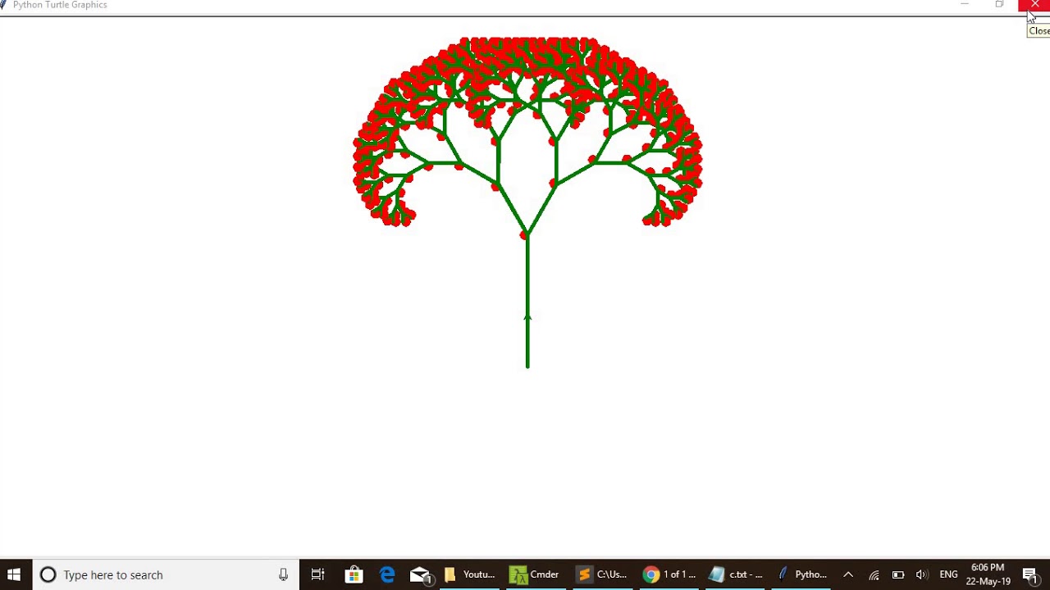Open the volume speaker tray icon
Viewport: 1050px width, 590px height.
[921, 574]
